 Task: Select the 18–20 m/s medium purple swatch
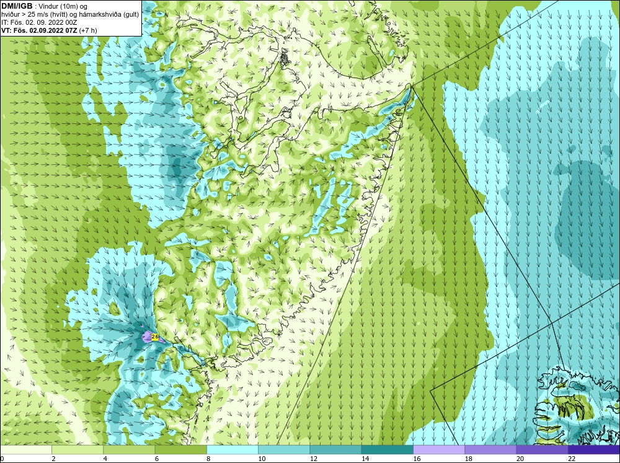pyautogui.click(x=490, y=449)
